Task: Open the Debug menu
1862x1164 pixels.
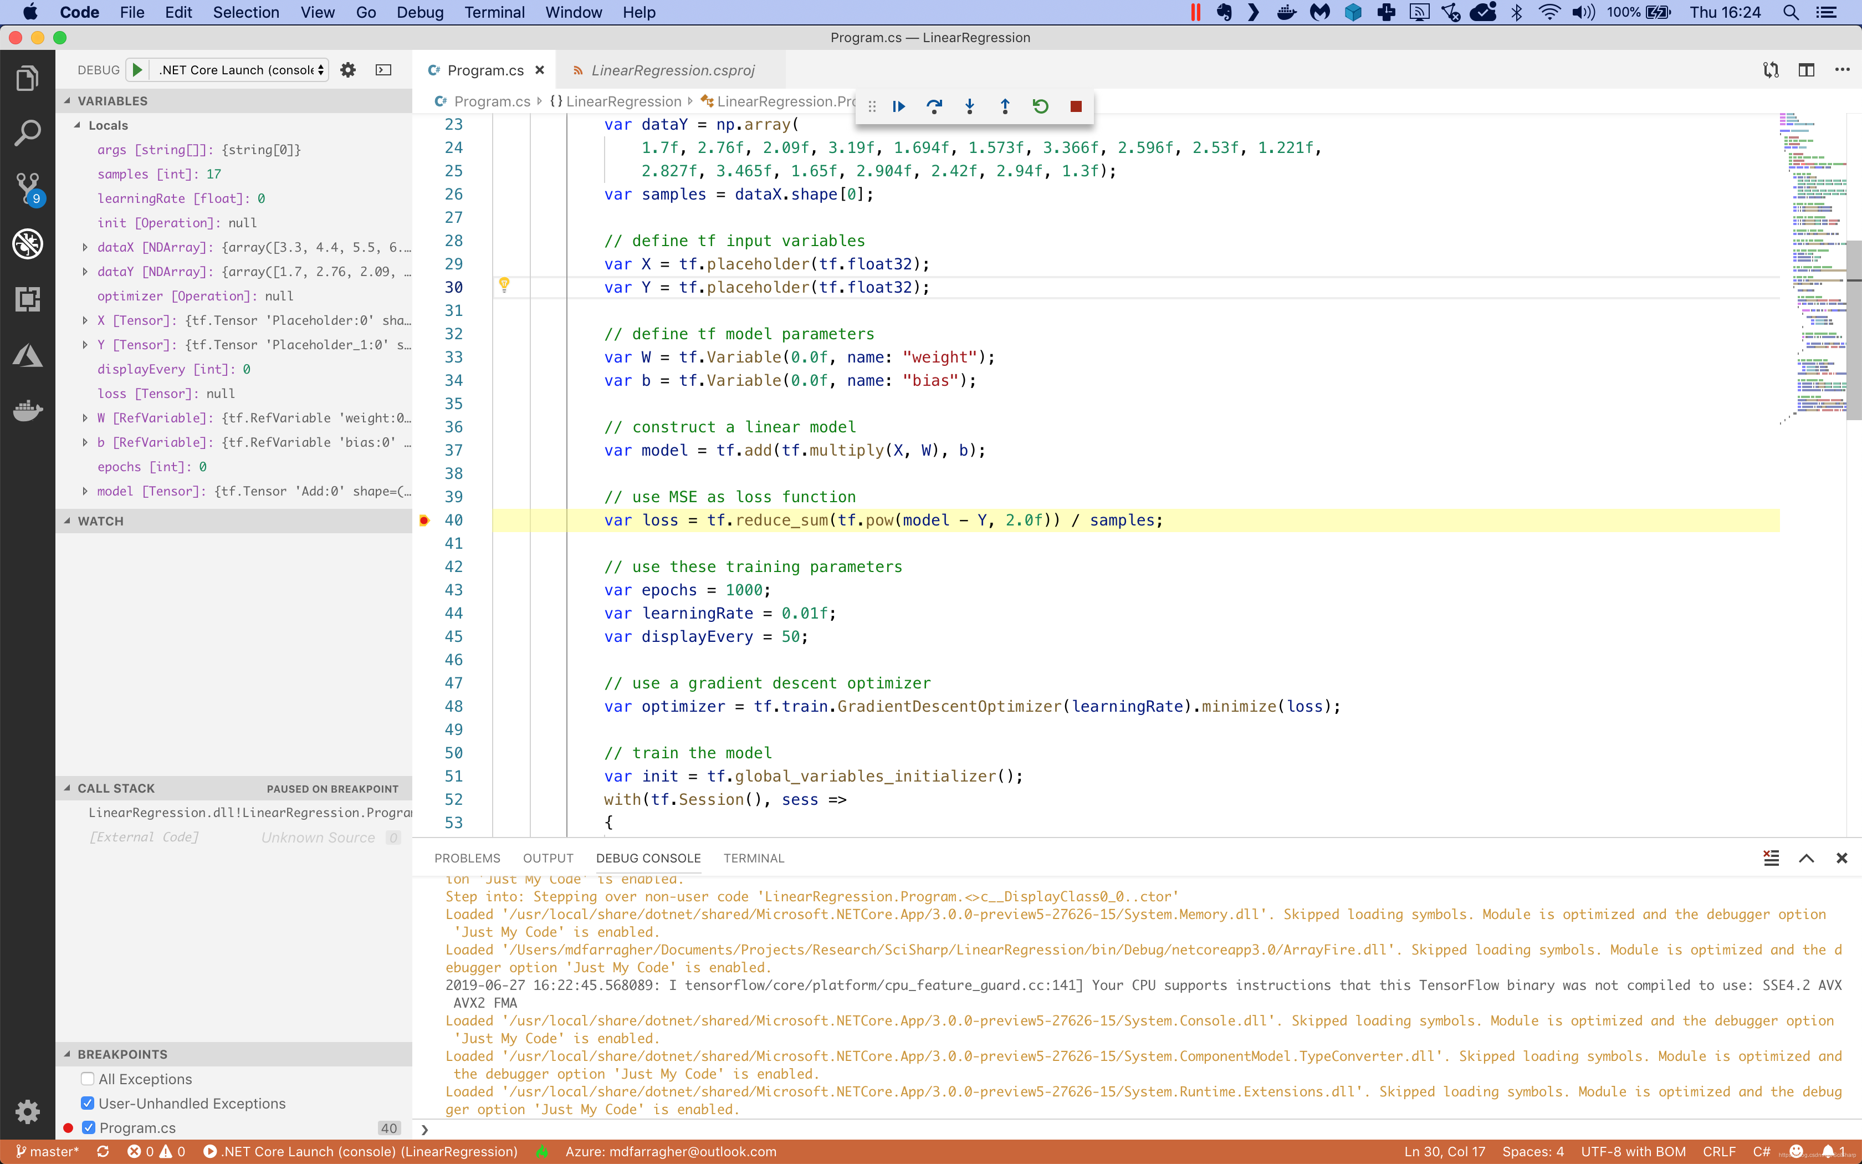Action: pyautogui.click(x=420, y=12)
